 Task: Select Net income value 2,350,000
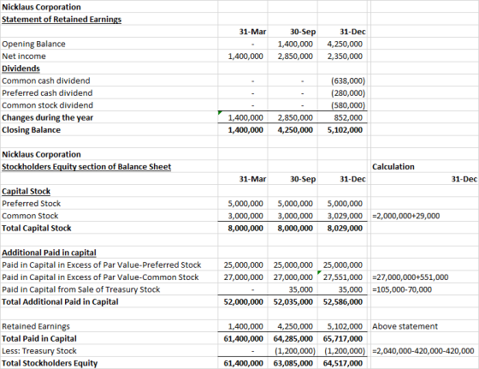click(345, 57)
